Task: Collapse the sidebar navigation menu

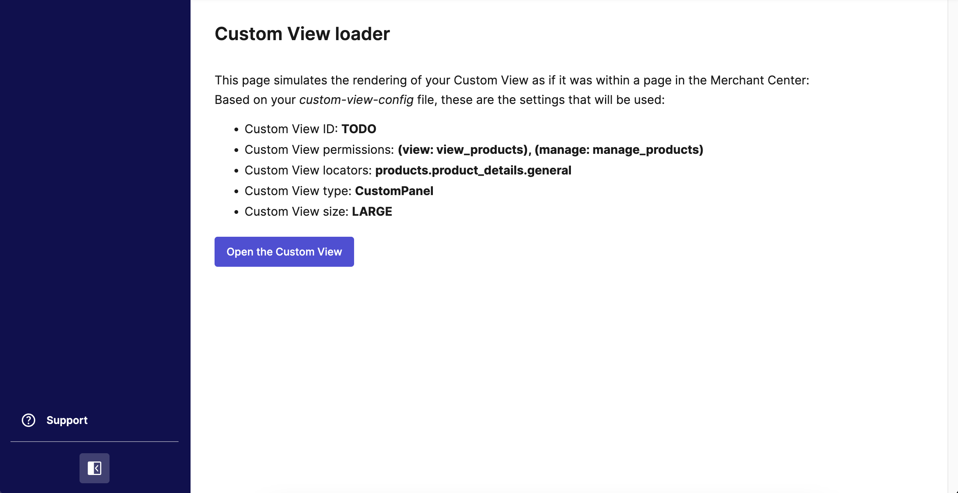Action: (95, 468)
